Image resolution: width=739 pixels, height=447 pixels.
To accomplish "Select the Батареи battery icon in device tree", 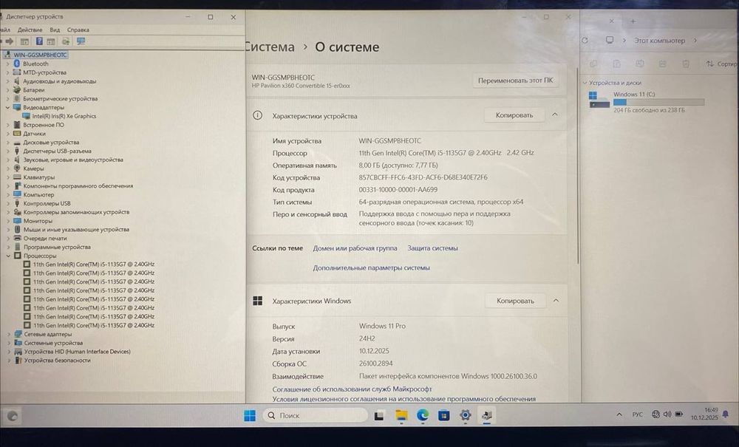I will (x=17, y=89).
